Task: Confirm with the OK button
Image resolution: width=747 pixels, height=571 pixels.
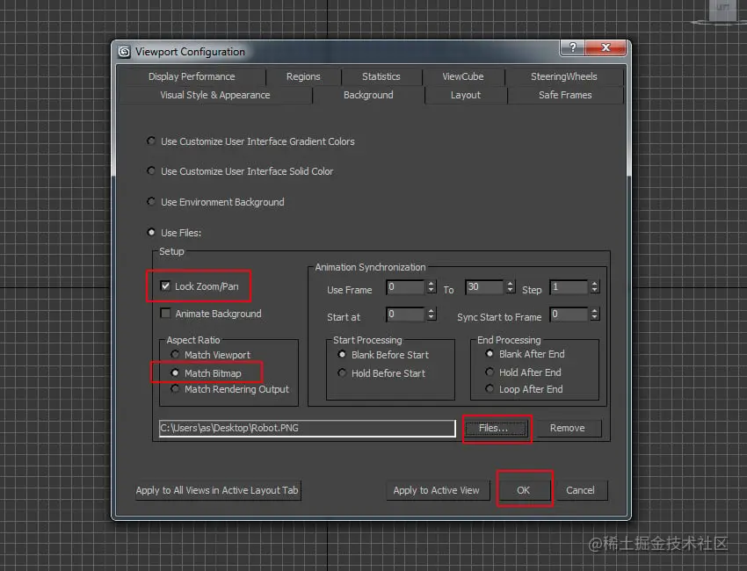Action: tap(523, 490)
